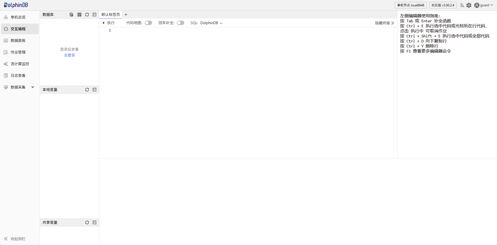Expand the 数据采集 sidebar chevron
The height and width of the screenshot is (245, 497).
point(33,87)
